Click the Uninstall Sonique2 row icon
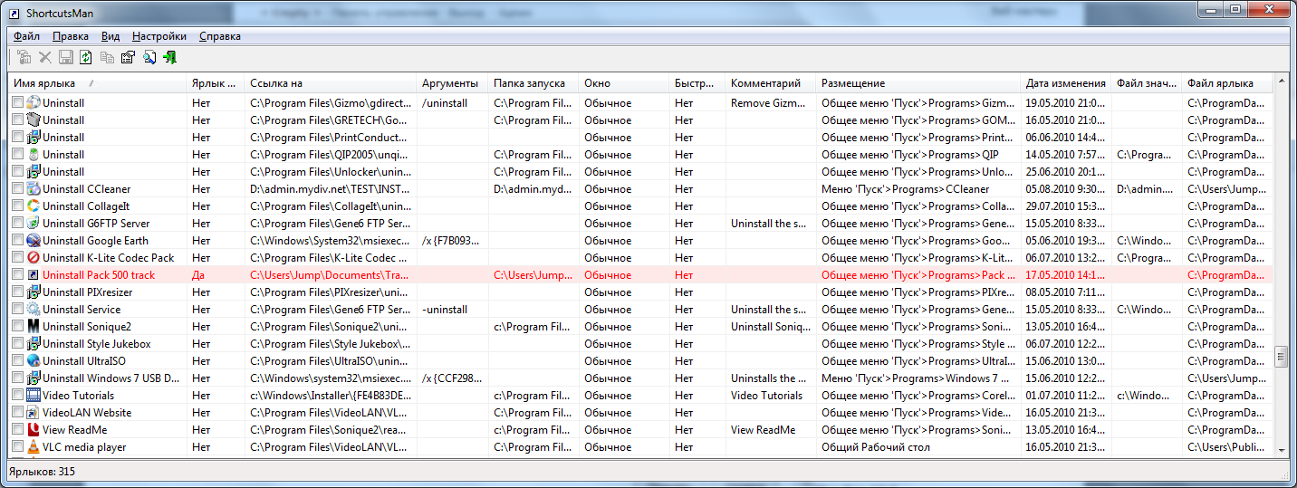The width and height of the screenshot is (1297, 488). 34,327
